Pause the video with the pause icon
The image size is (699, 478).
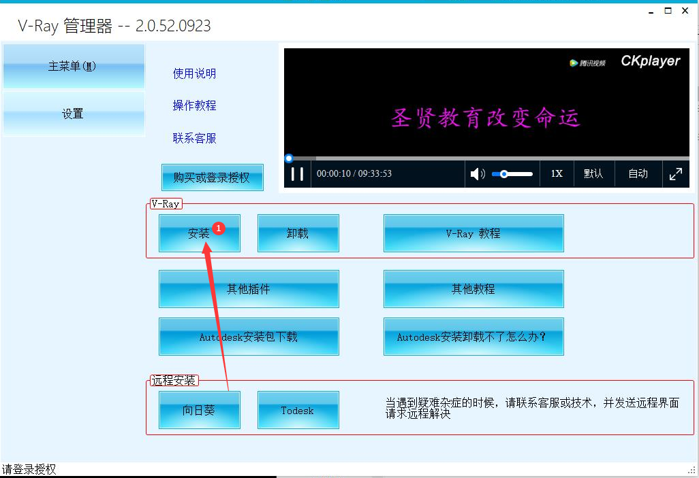(x=297, y=174)
